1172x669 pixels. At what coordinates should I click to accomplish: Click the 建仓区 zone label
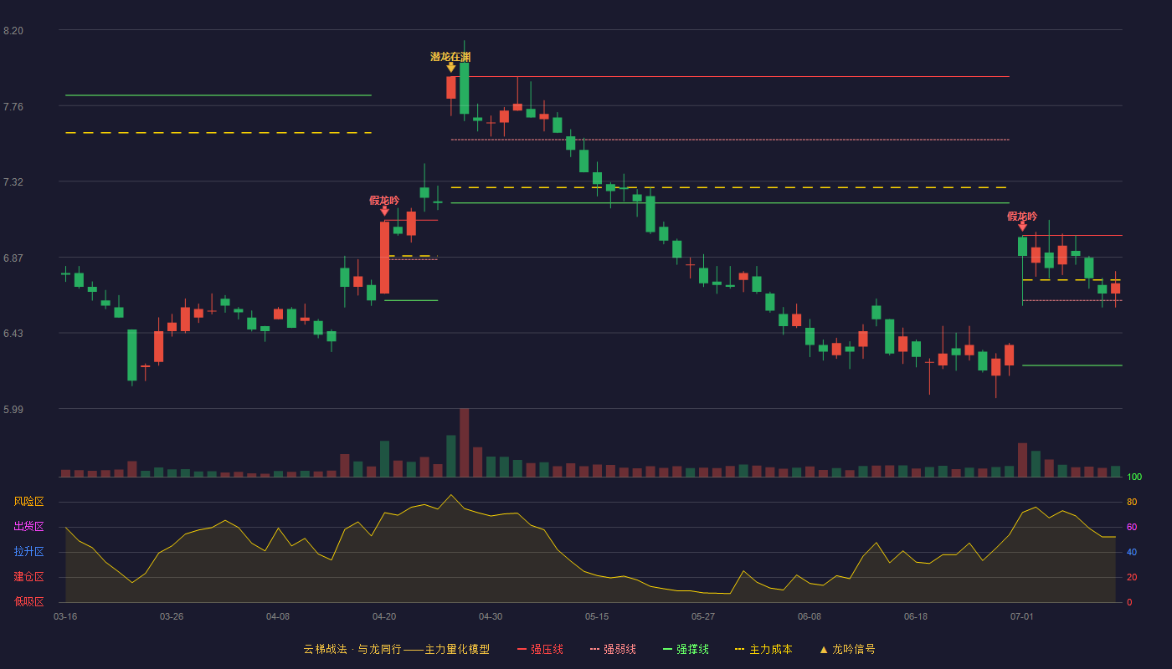28,577
